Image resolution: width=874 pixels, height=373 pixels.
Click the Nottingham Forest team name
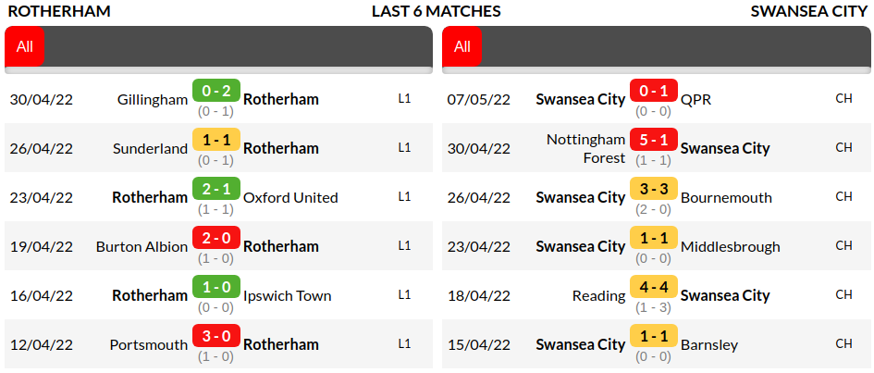[585, 148]
